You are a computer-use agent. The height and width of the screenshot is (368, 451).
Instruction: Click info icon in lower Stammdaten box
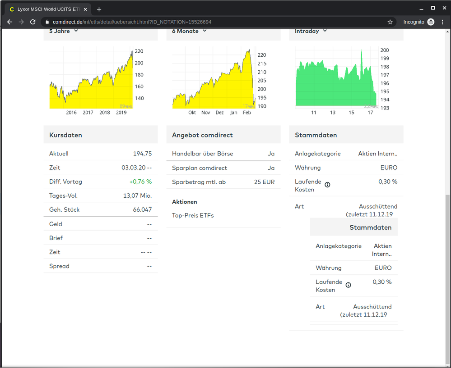pos(348,285)
